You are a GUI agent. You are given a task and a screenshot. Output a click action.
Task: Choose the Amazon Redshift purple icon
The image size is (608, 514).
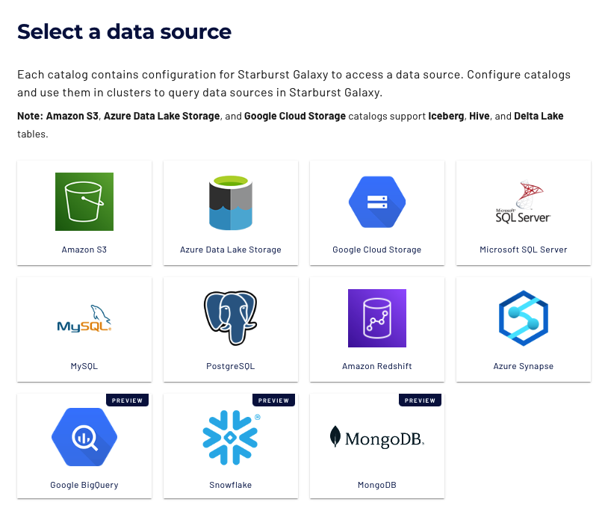pos(377,318)
